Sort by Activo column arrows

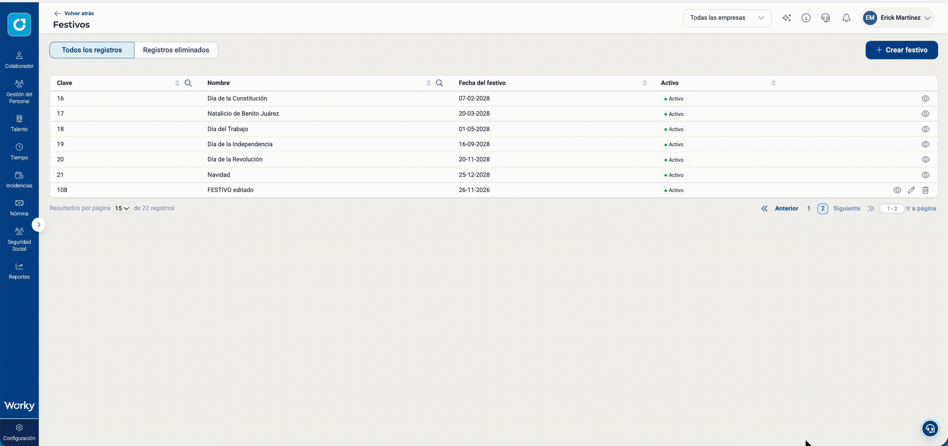point(773,83)
